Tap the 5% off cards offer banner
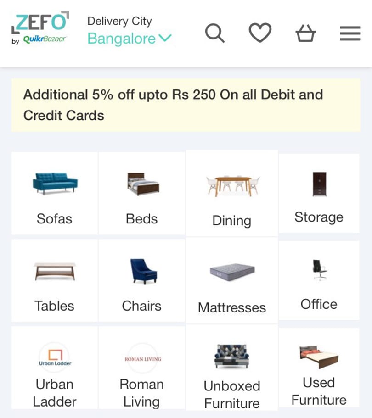Image resolution: width=372 pixels, height=418 pixels. 186,105
